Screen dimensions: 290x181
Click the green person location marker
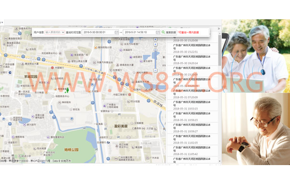pyautogui.click(x=67, y=90)
